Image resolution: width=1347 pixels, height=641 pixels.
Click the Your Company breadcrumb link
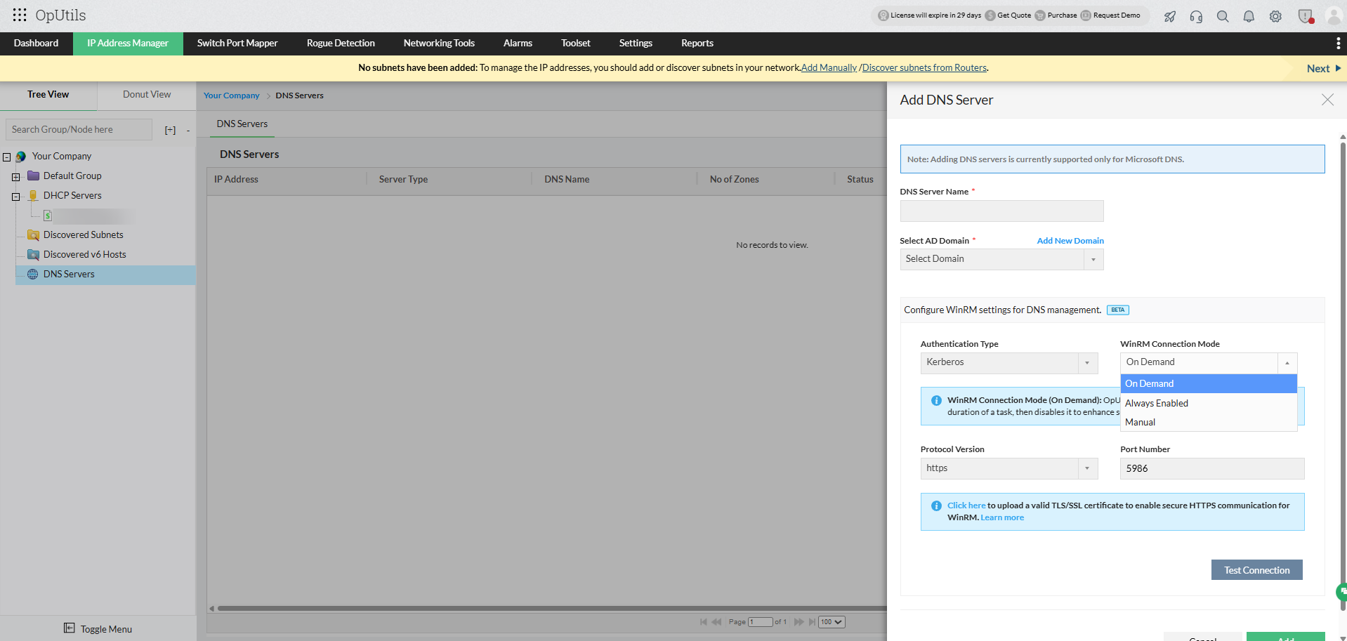point(232,96)
